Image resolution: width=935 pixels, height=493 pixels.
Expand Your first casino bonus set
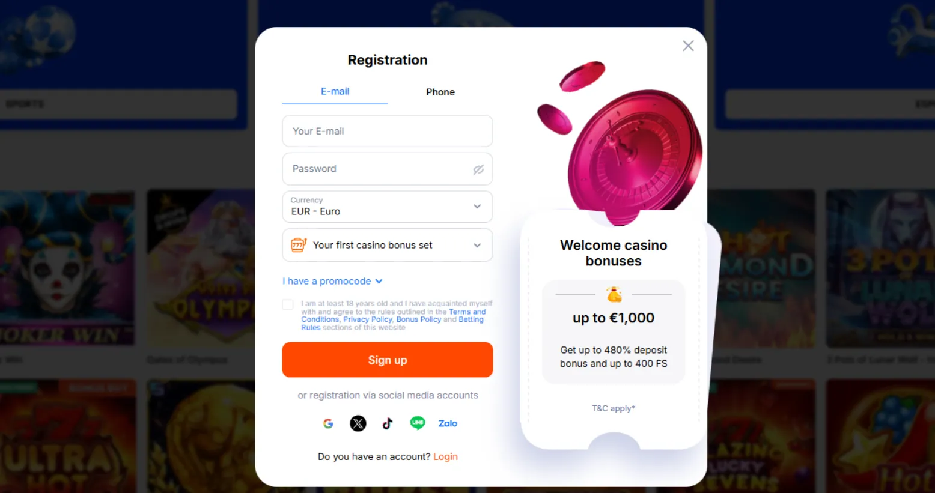[x=388, y=245]
